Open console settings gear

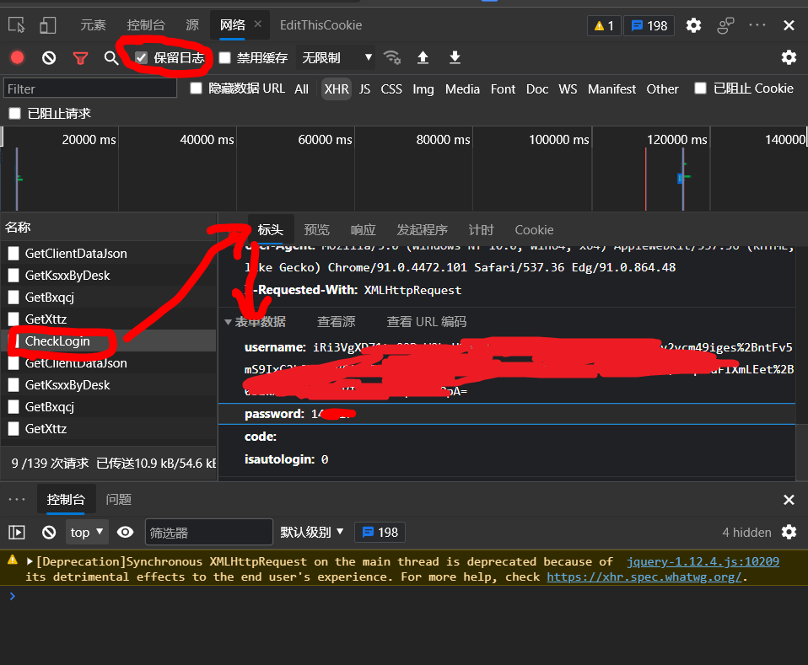789,532
